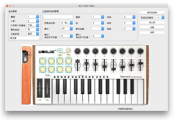The height and width of the screenshot is (120, 175).
Task: Select rotary knob 8 on the controller
Action: 140,51
